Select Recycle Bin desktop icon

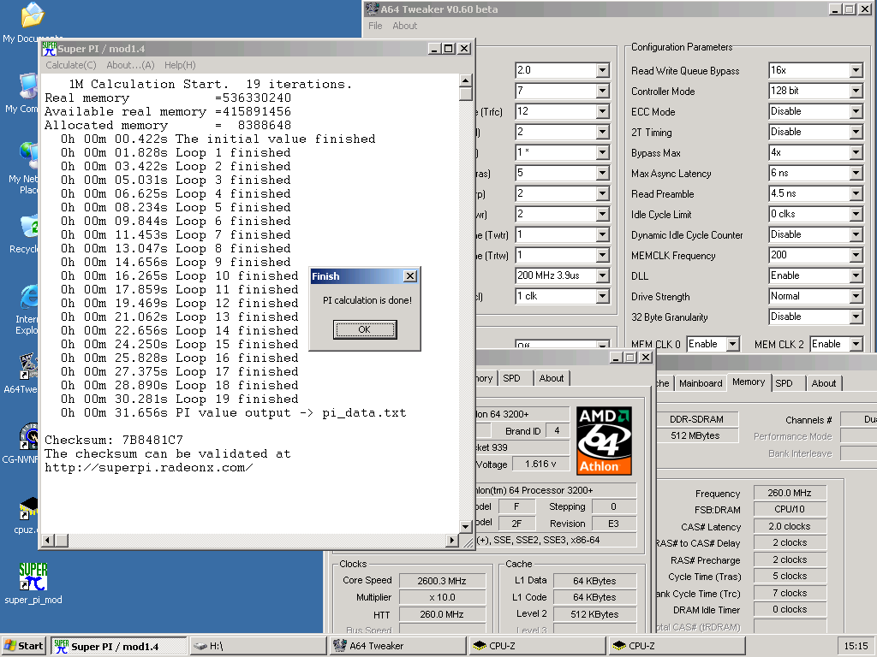[x=28, y=226]
